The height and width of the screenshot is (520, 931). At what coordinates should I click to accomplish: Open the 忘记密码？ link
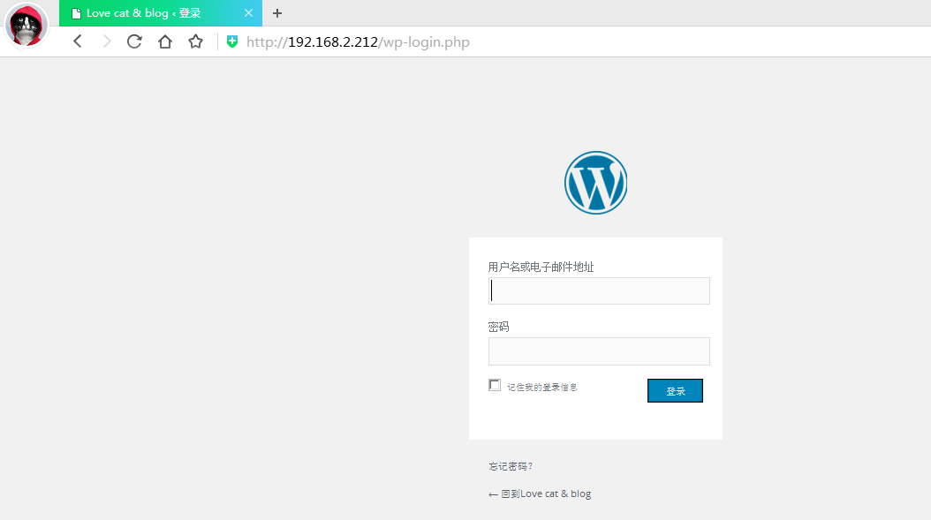point(511,466)
